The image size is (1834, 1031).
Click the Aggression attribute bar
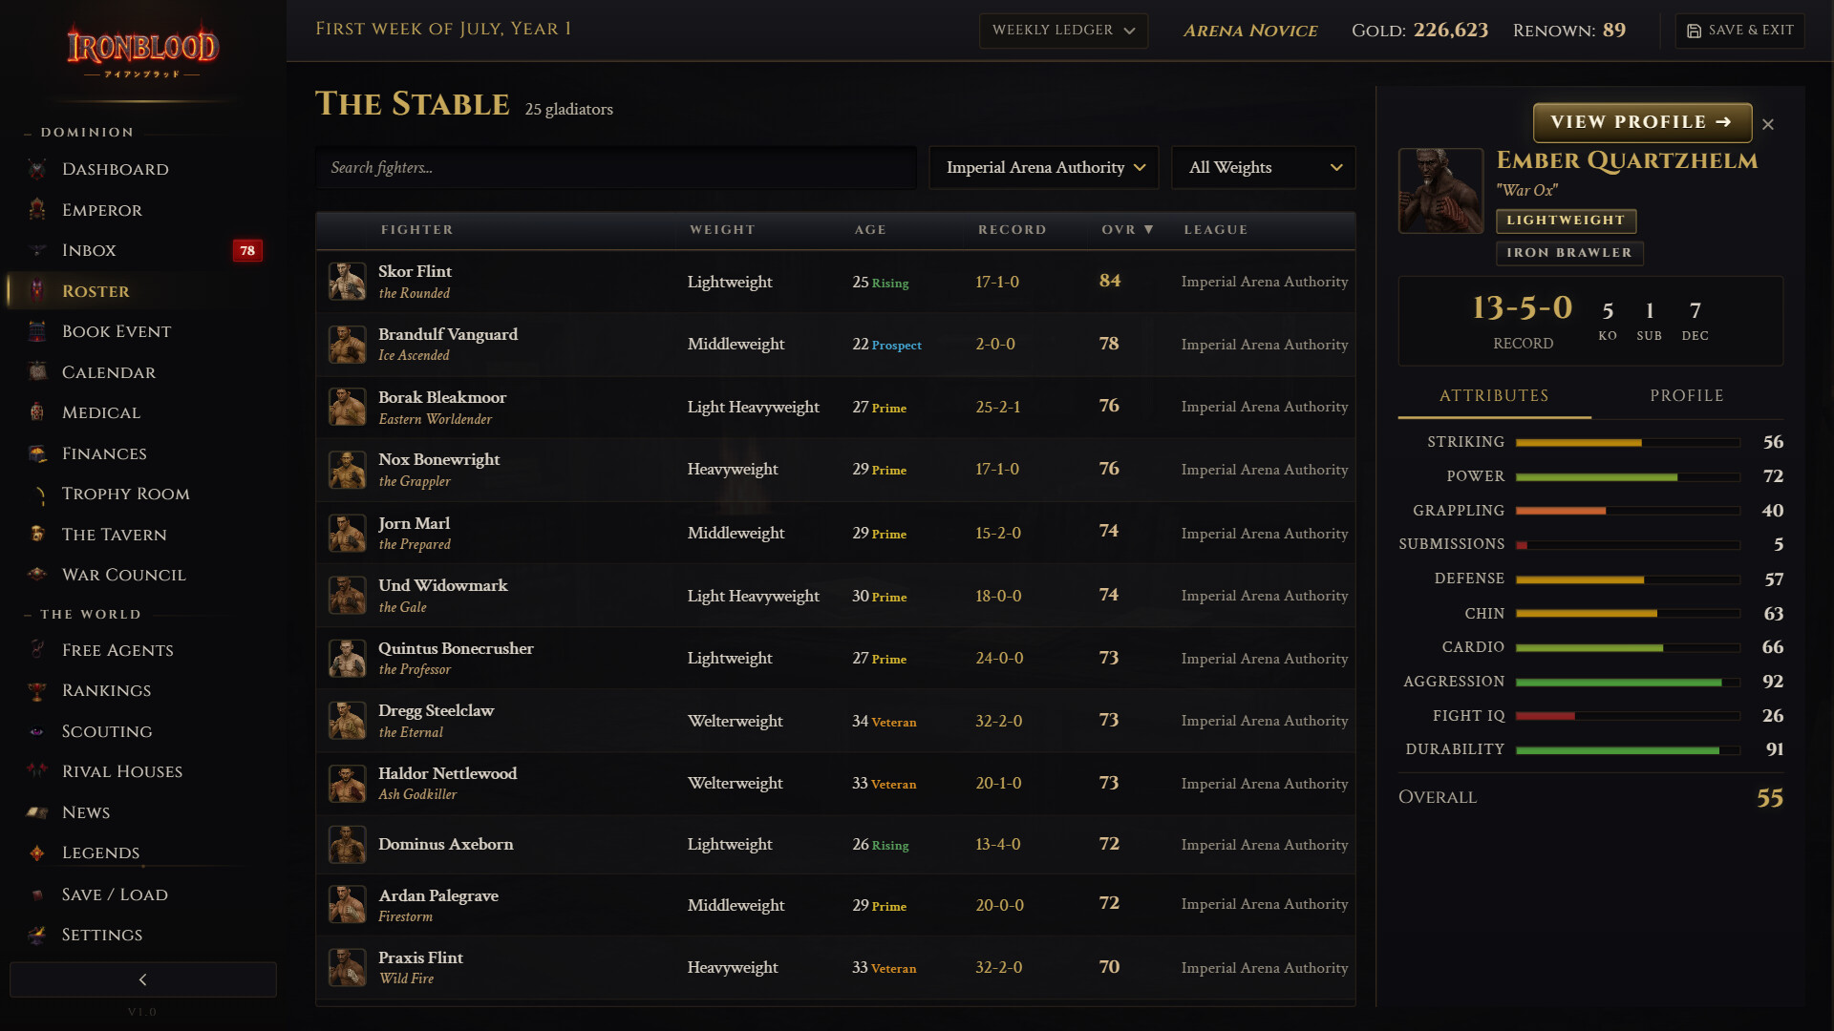1628,683
